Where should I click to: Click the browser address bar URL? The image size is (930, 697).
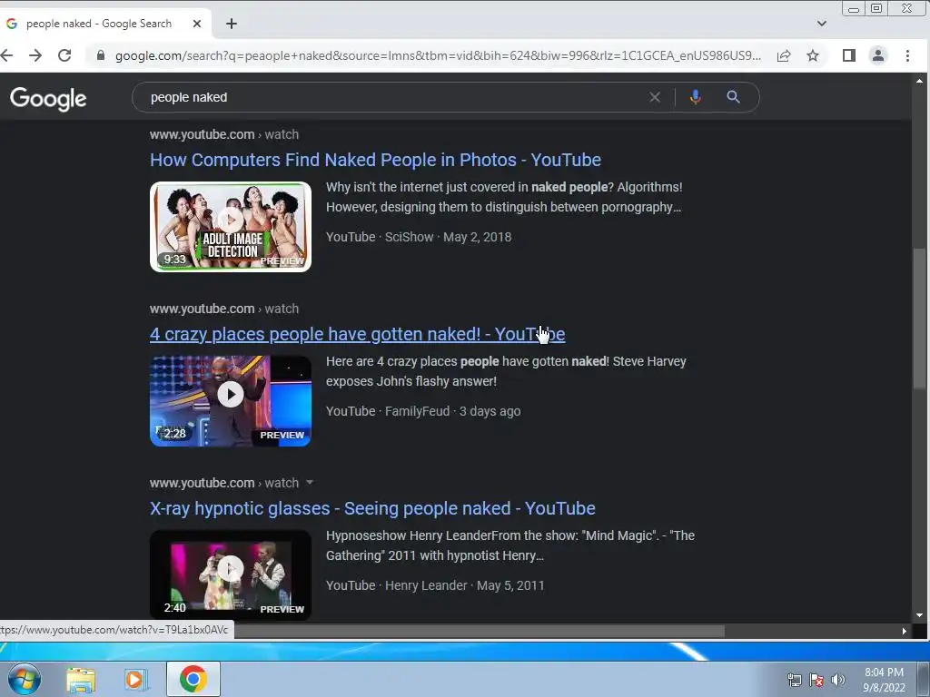coord(438,55)
